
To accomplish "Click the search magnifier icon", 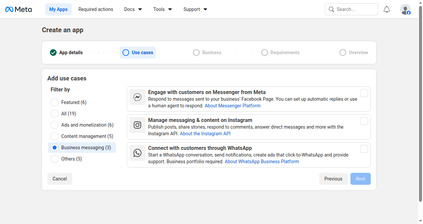I will coord(331,9).
